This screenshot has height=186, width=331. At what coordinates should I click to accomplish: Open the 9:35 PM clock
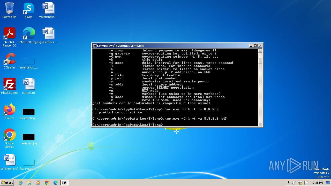(318, 183)
